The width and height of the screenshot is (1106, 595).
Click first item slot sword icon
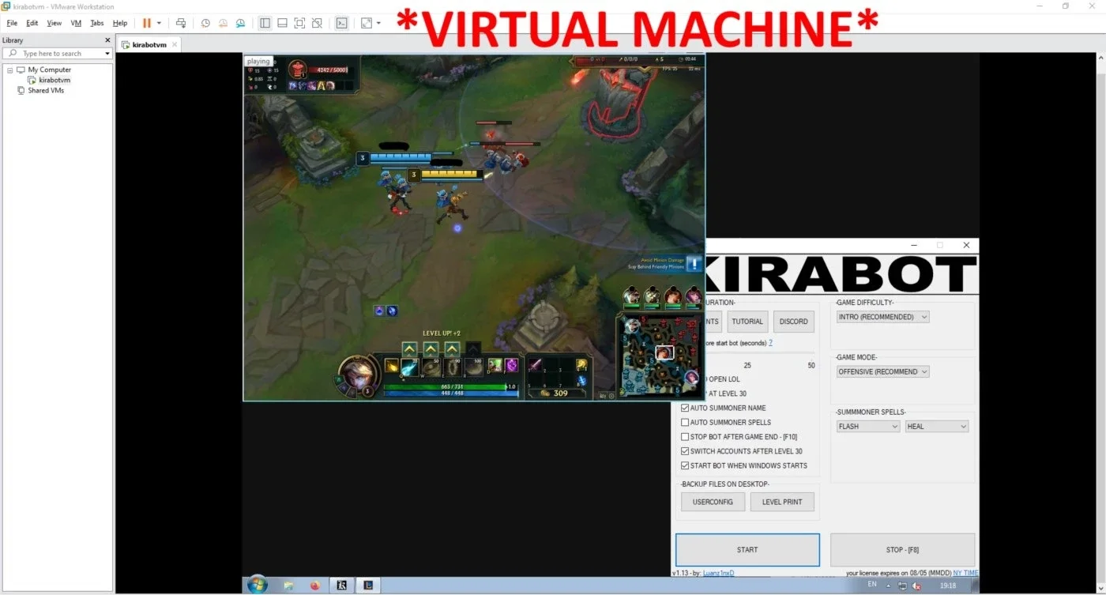pyautogui.click(x=535, y=364)
